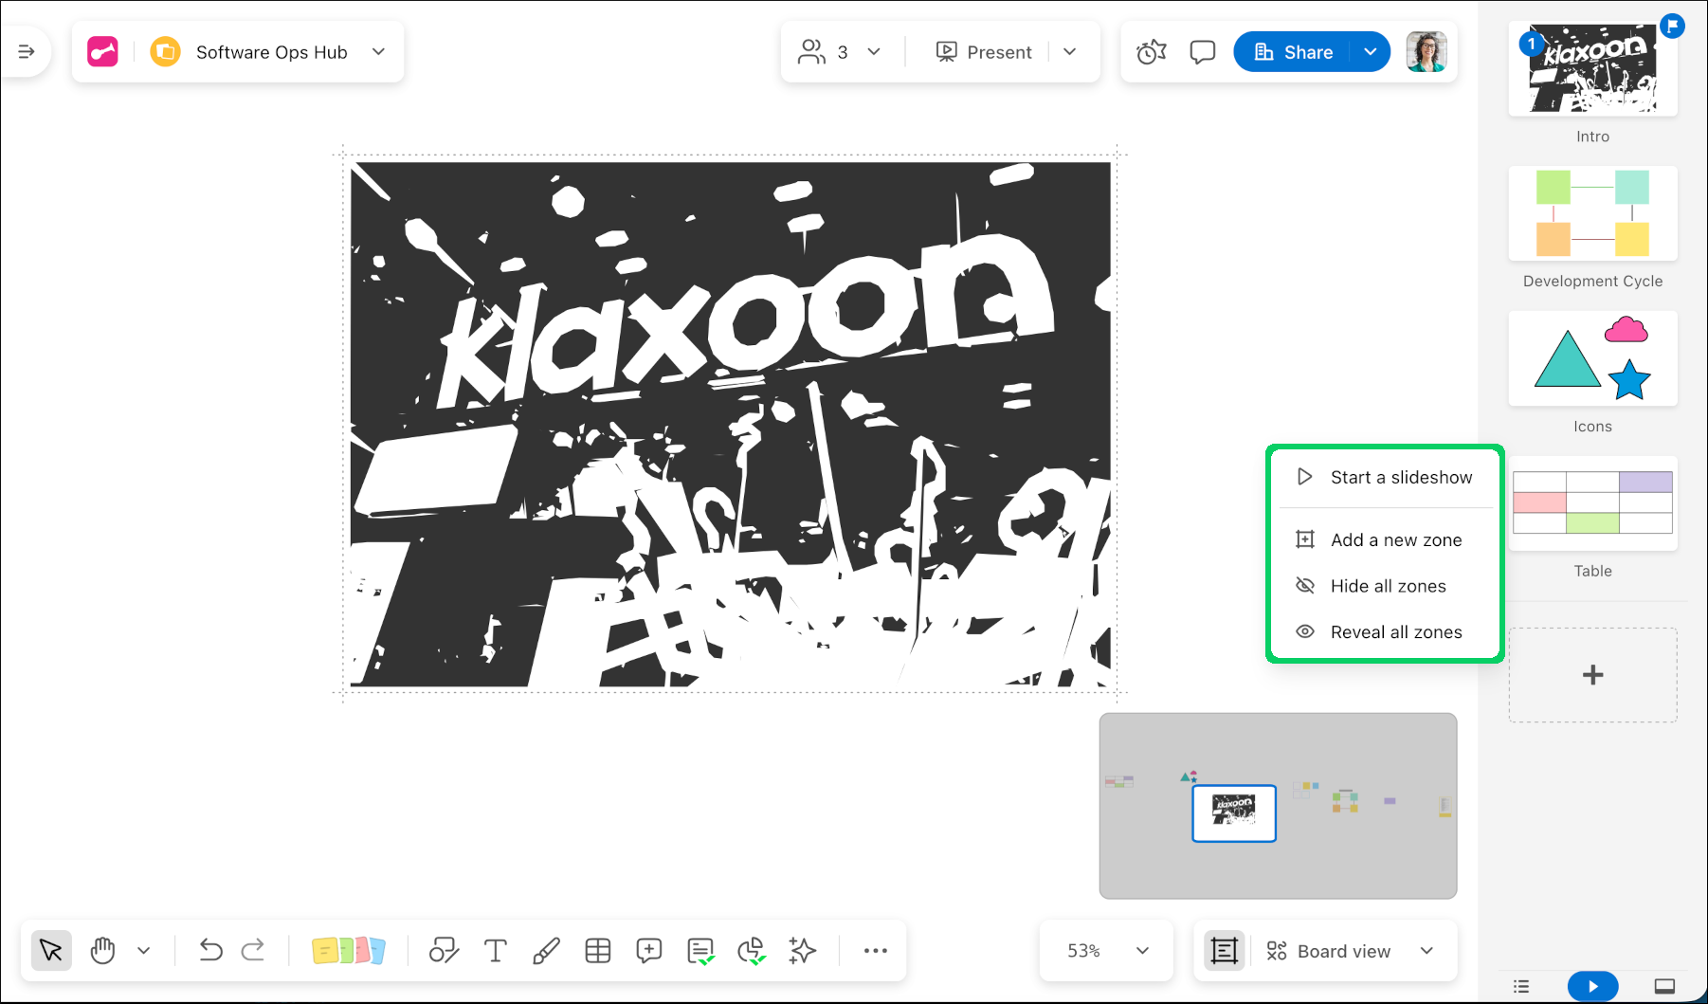1708x1004 pixels.
Task: Hide all zones
Action: tap(1387, 586)
